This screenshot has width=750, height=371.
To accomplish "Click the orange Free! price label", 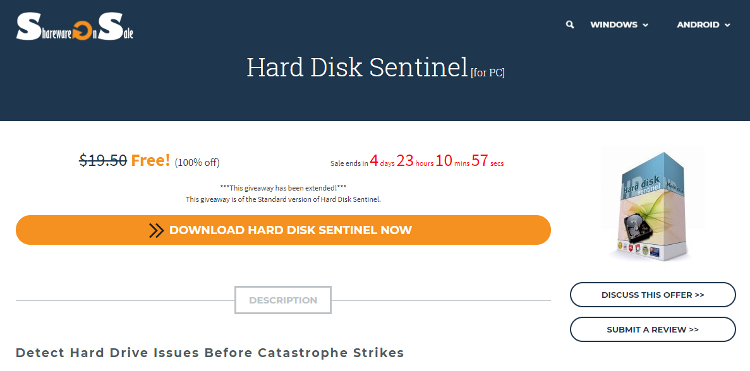I will [x=150, y=161].
